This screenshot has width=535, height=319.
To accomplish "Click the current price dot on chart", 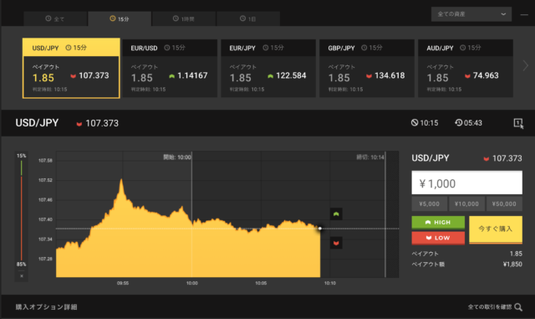I will [x=319, y=228].
